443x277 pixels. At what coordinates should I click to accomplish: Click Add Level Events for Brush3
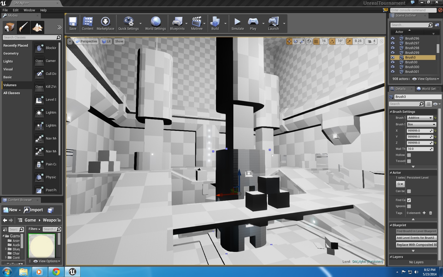(x=416, y=238)
